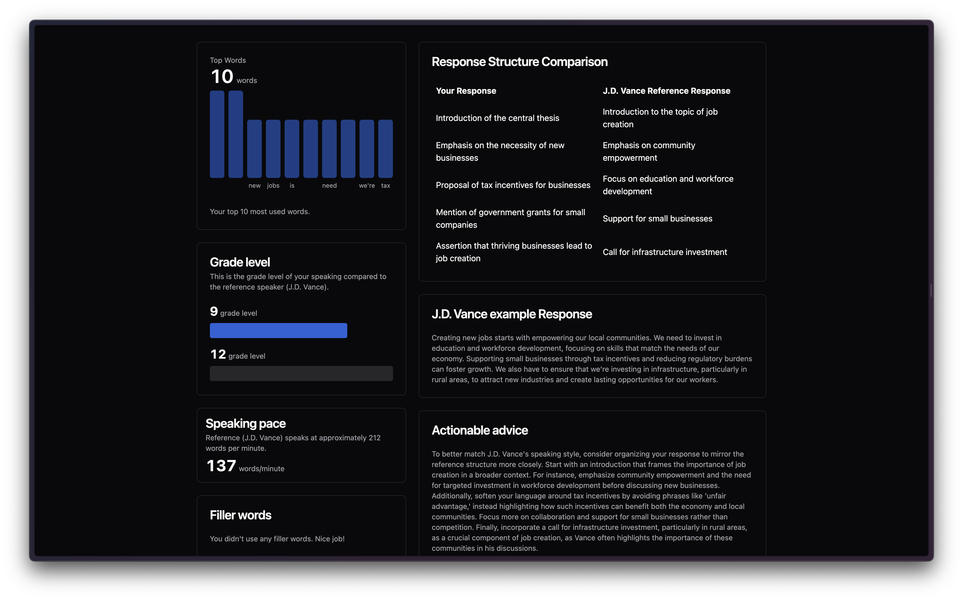Click the 'we're' axis label in the Top Words chart
963x600 pixels.
coord(366,185)
